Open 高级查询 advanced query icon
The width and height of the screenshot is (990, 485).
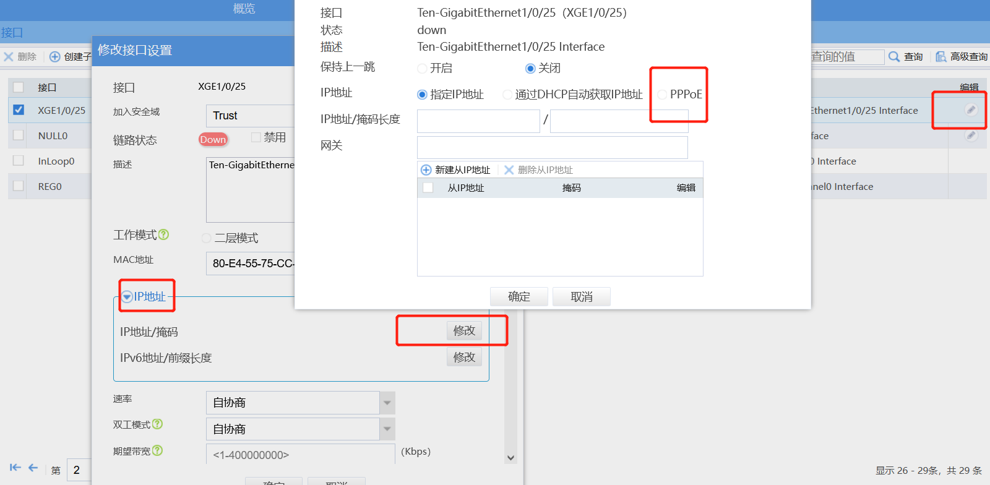point(940,56)
